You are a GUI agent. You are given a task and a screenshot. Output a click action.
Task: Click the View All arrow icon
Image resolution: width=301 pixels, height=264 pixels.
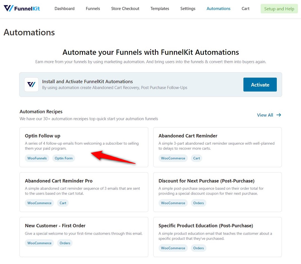279,115
